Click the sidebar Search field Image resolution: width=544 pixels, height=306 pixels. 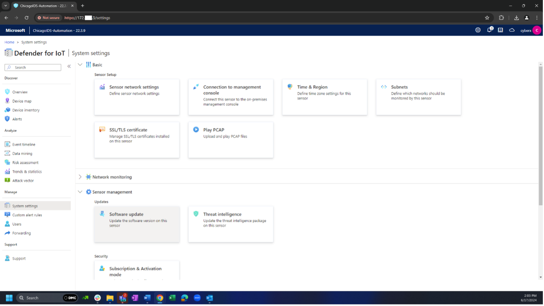pyautogui.click(x=33, y=67)
